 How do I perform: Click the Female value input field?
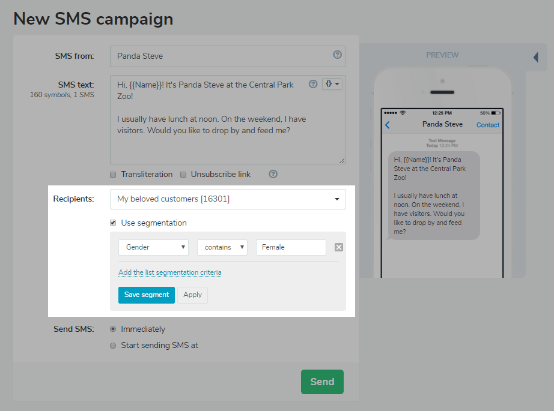point(291,247)
